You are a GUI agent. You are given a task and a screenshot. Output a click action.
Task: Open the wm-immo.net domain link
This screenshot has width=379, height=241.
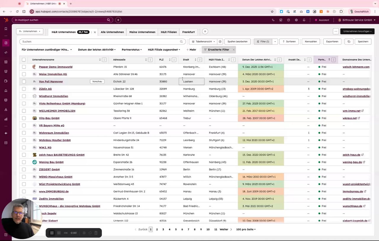(351, 111)
